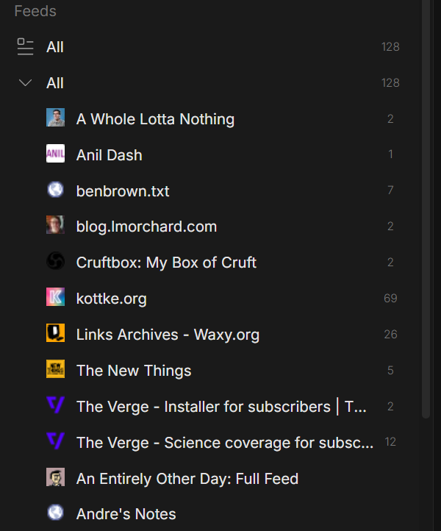Image resolution: width=441 pixels, height=531 pixels.
Task: Open Cruftbox: My Box of Cruft feed
Action: [166, 263]
